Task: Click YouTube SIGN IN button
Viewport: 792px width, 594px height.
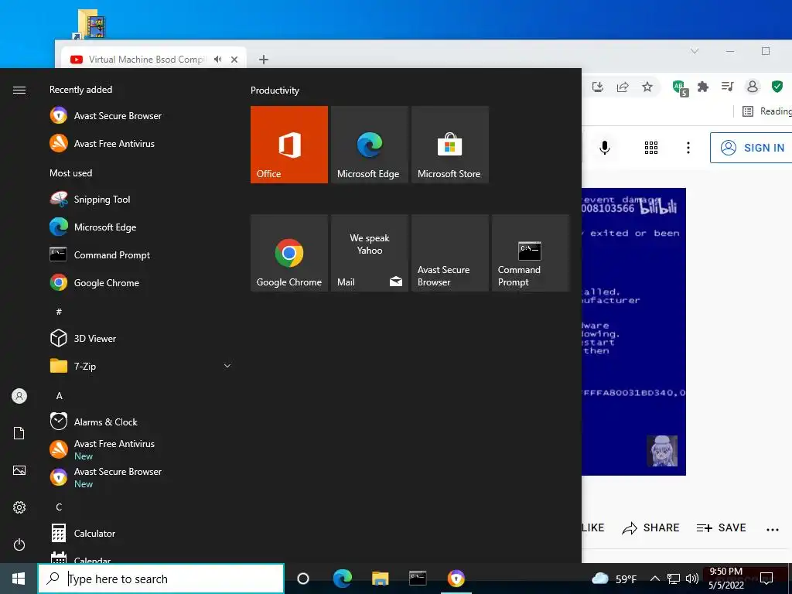Action: click(x=751, y=148)
